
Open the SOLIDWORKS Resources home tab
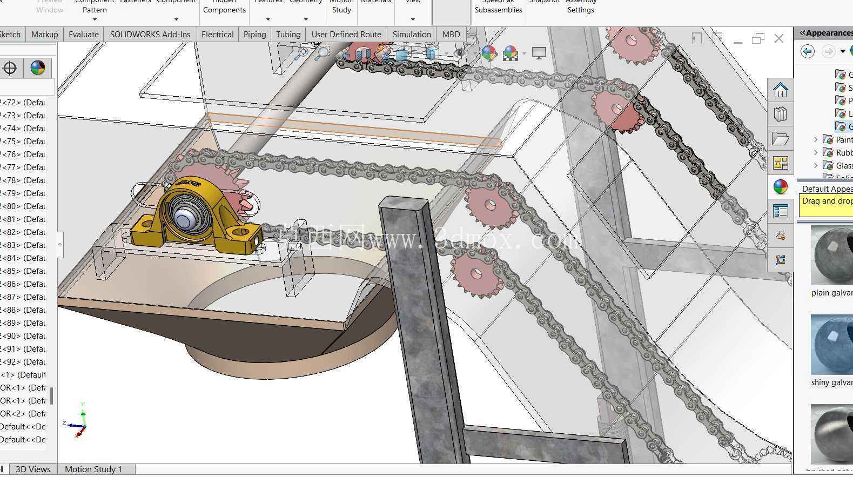[780, 90]
